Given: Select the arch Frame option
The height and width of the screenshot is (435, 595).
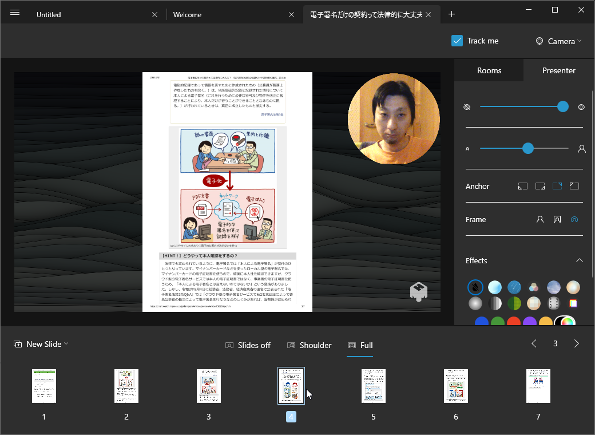Looking at the screenshot, I should (574, 219).
